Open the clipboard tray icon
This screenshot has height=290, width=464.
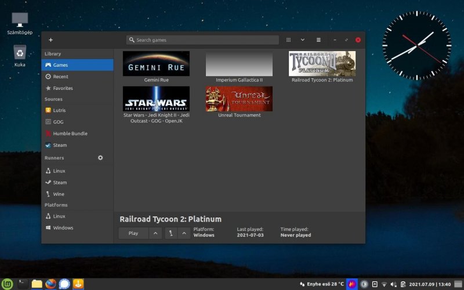tap(403, 284)
